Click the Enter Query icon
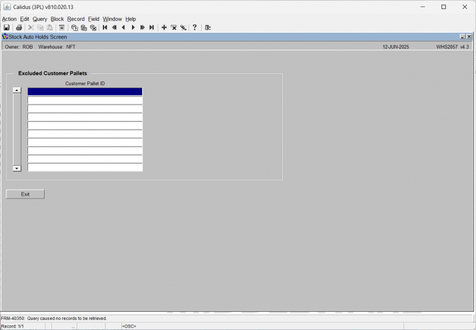The height and width of the screenshot is (330, 476). pos(74,27)
